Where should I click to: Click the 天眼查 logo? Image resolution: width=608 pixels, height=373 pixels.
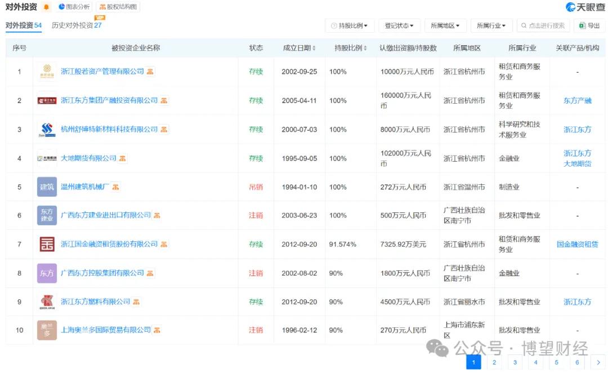pos(584,7)
